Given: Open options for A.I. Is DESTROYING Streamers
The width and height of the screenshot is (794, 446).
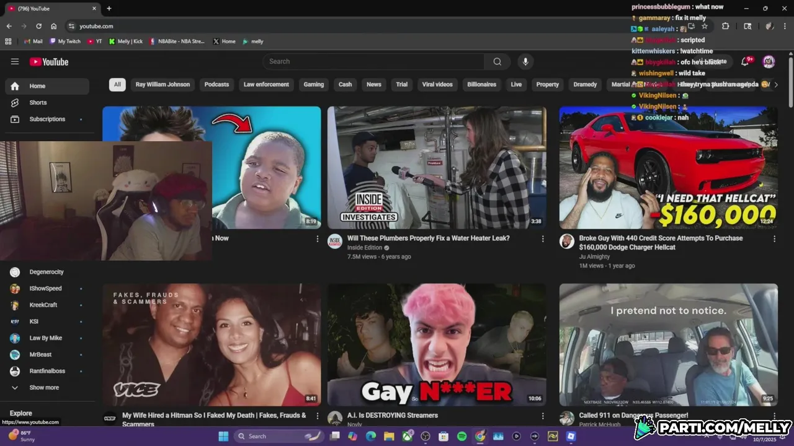Looking at the screenshot, I should pyautogui.click(x=543, y=416).
